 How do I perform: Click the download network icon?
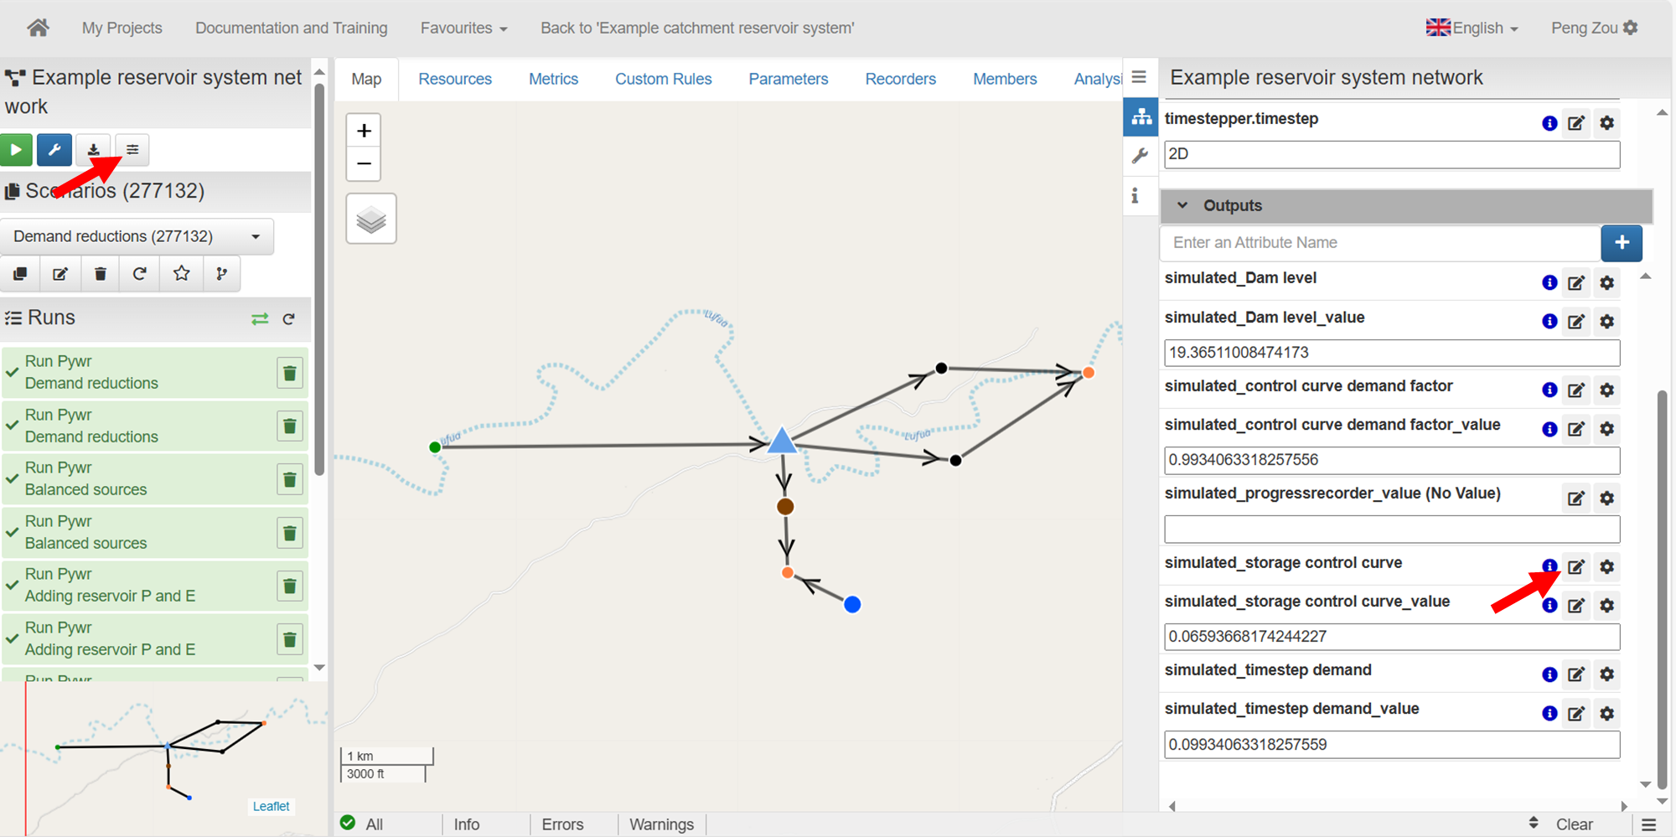pos(94,150)
